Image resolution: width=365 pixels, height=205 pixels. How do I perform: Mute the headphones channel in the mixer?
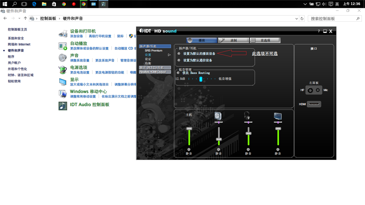(248, 149)
